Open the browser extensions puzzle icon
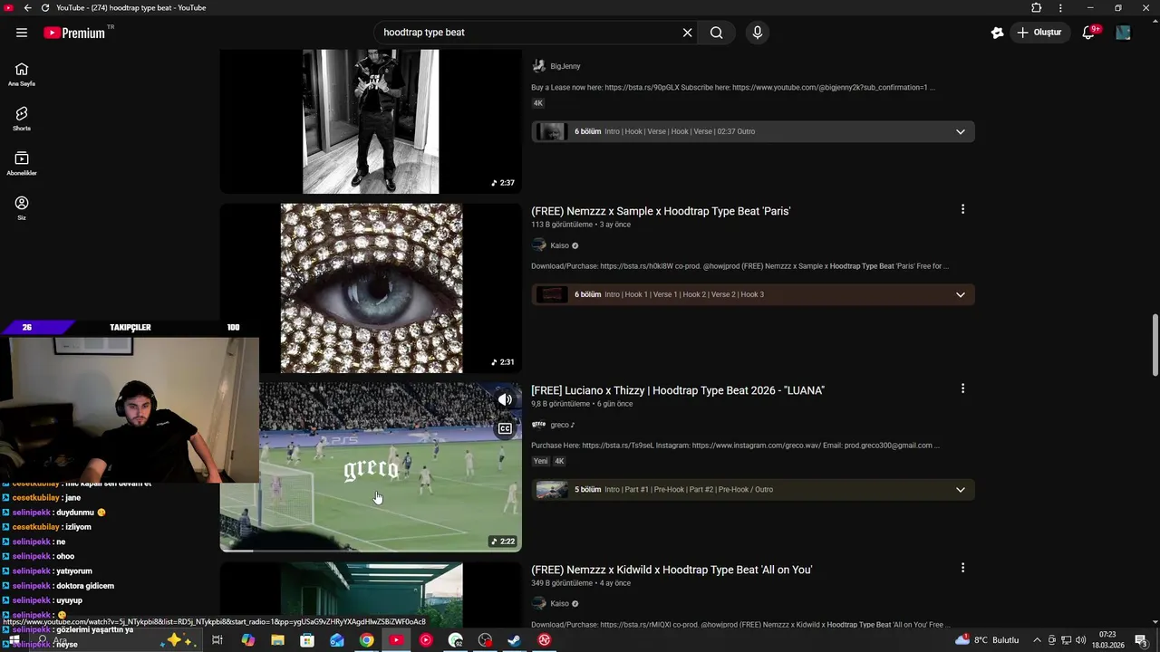1160x652 pixels. 1037,7
